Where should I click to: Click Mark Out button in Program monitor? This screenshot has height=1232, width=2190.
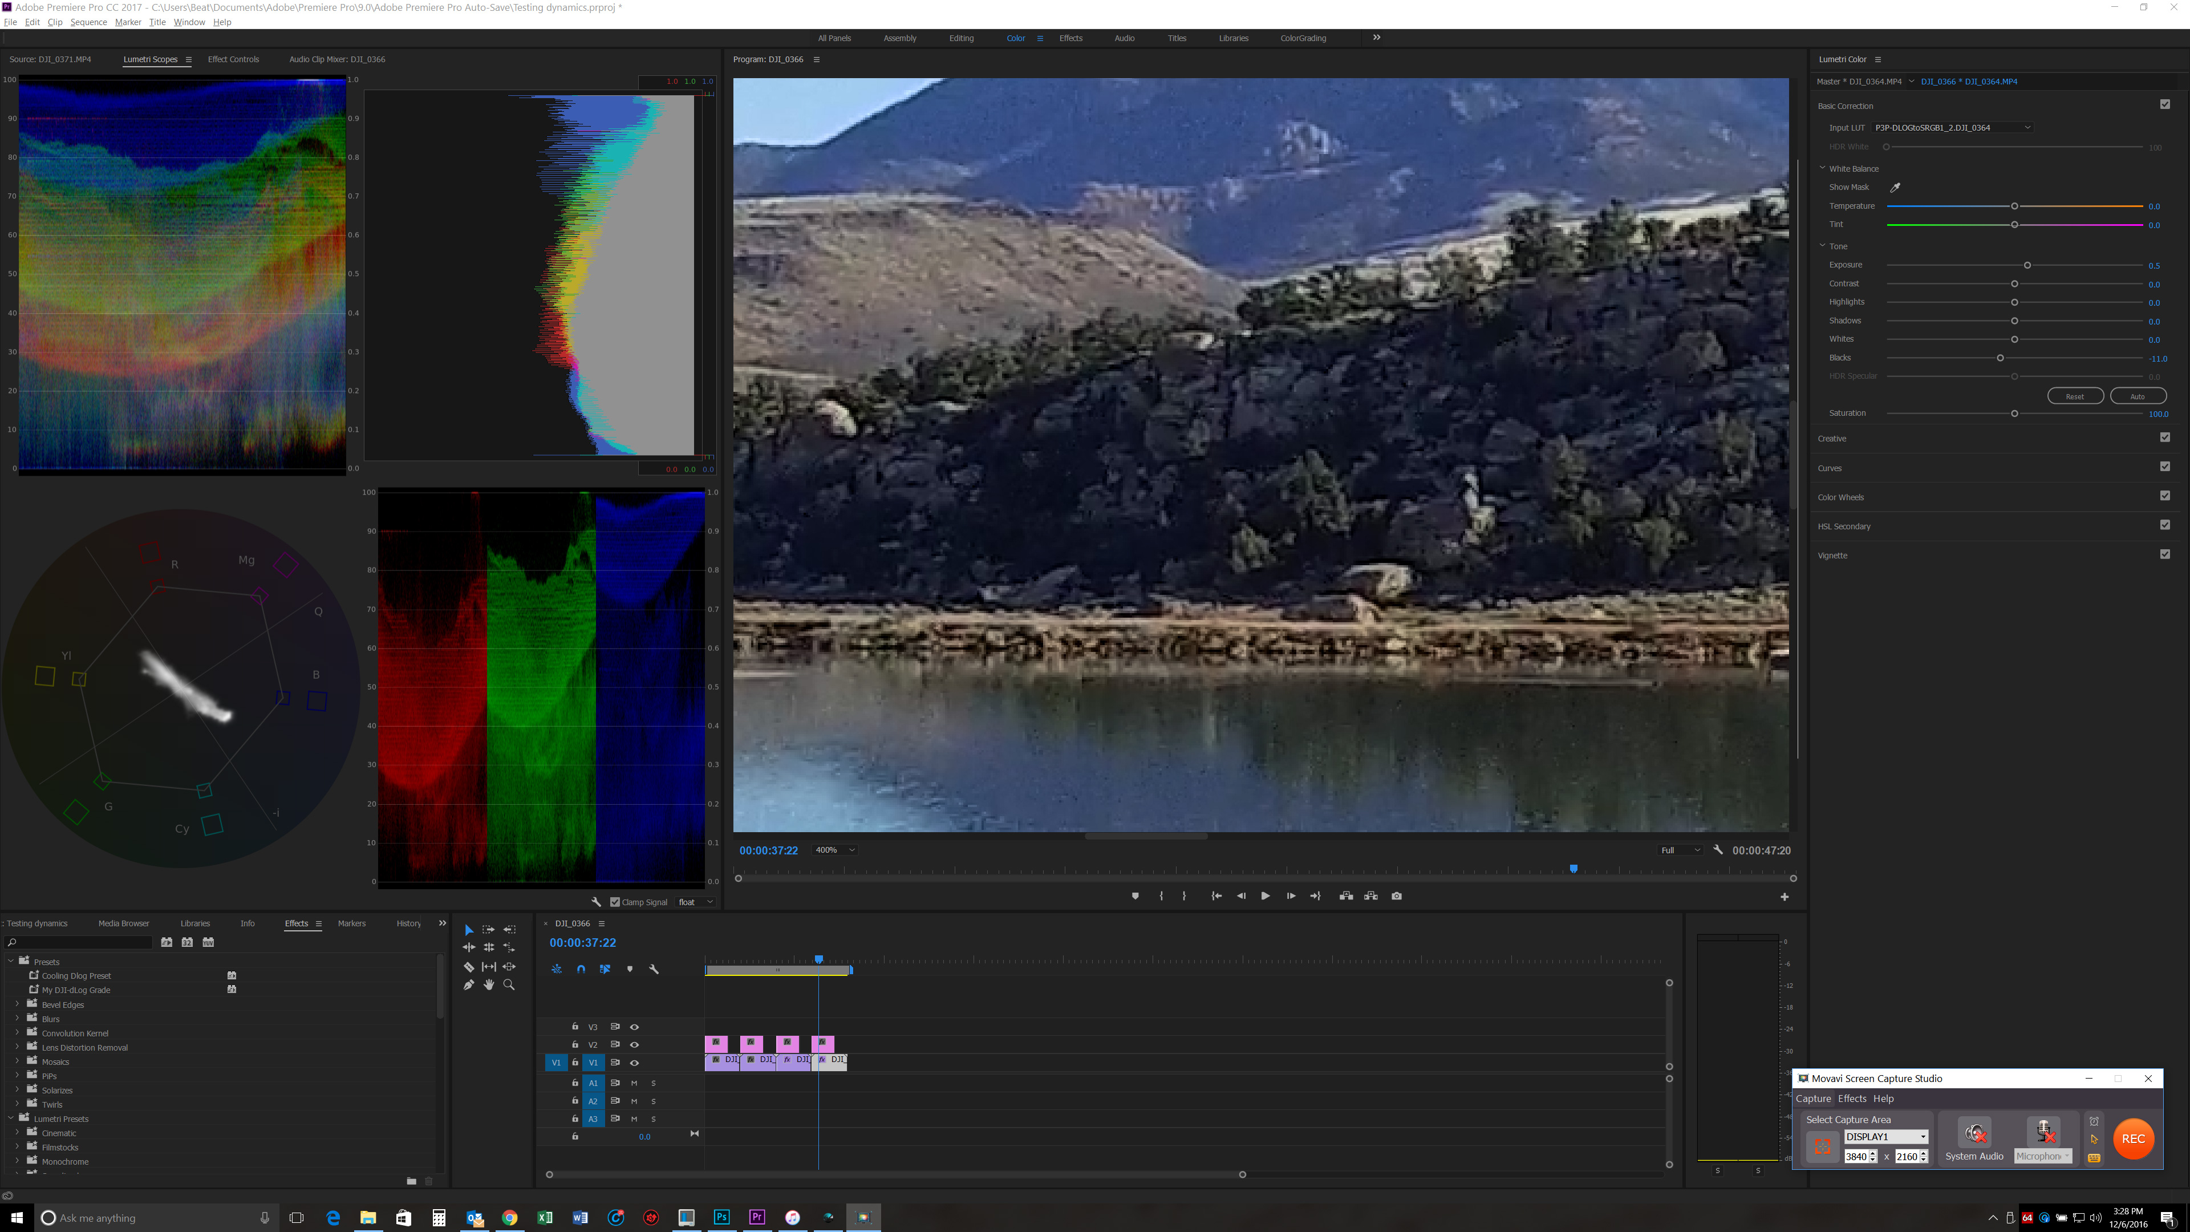1185,896
